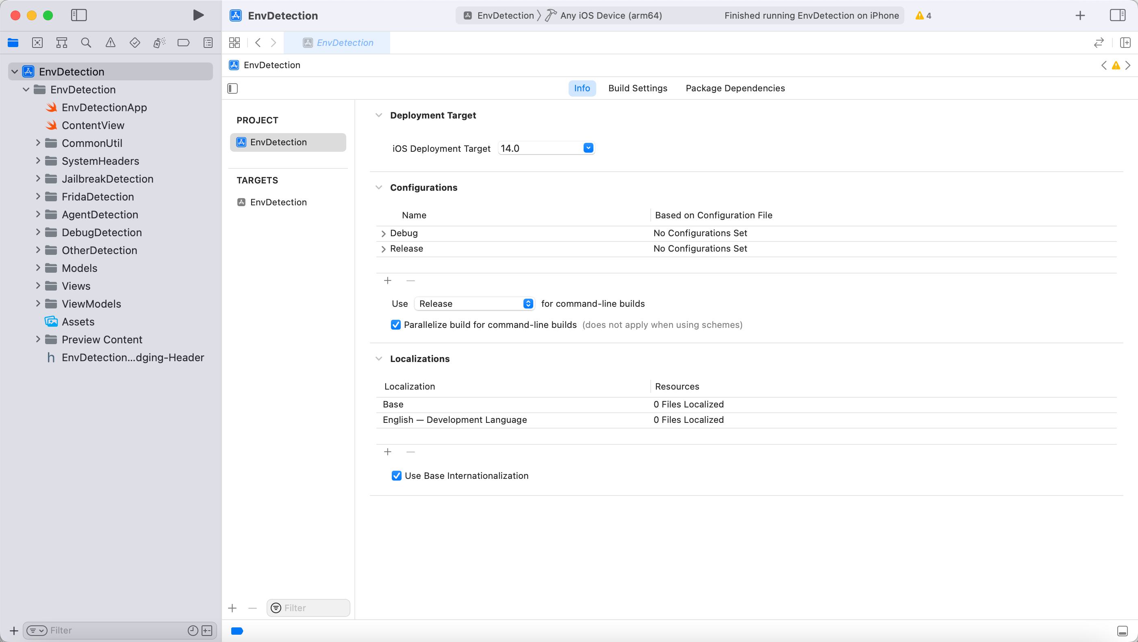The image size is (1138, 642).
Task: Switch to the Build Settings tab
Action: 637,88
